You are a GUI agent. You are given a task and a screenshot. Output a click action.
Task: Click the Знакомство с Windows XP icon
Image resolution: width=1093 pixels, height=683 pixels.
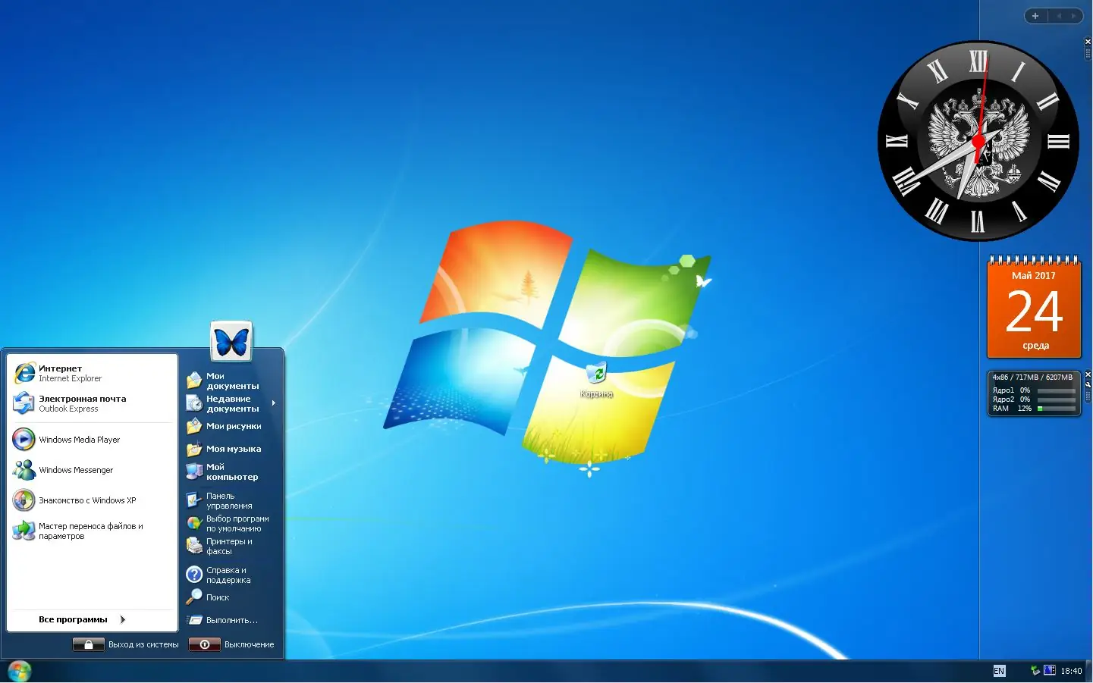pyautogui.click(x=24, y=500)
